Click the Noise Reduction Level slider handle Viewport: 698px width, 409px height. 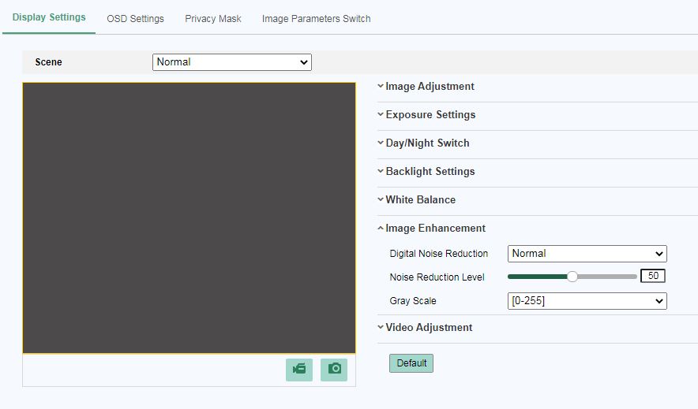coord(572,277)
